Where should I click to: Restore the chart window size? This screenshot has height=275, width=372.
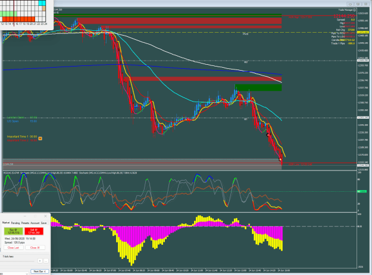(358, 4)
